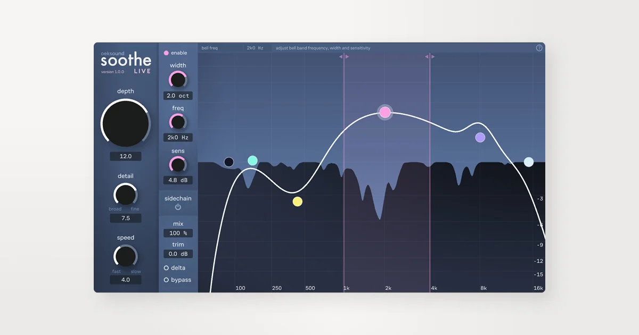Select the light blue high band node
The image size is (639, 335).
click(x=529, y=162)
